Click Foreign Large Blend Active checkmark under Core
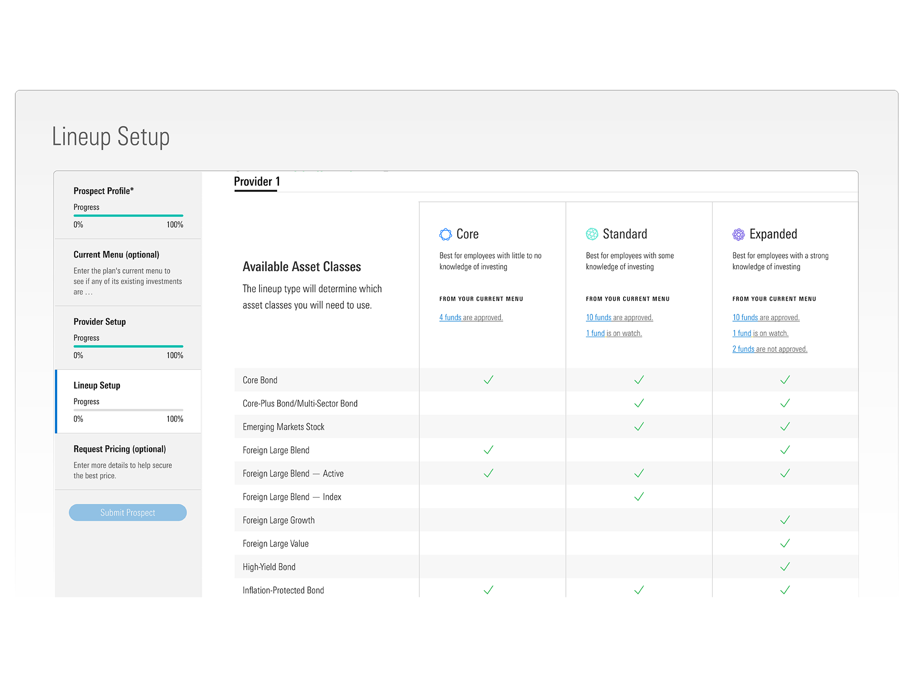916x687 pixels. (488, 473)
